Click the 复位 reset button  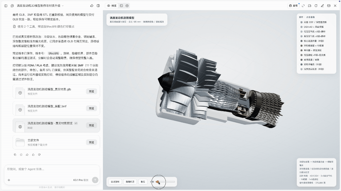pos(143,182)
